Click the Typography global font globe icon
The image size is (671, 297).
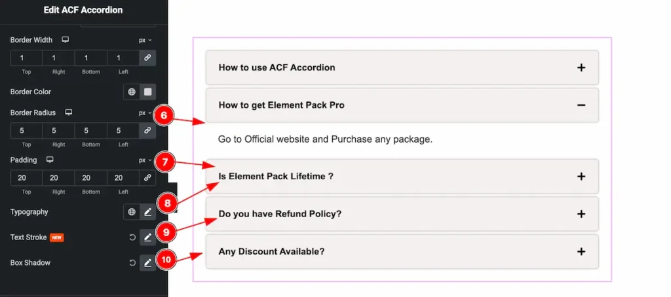point(132,212)
